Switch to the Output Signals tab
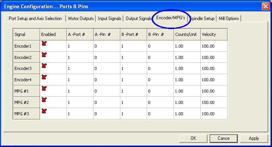 pyautogui.click(x=138, y=19)
